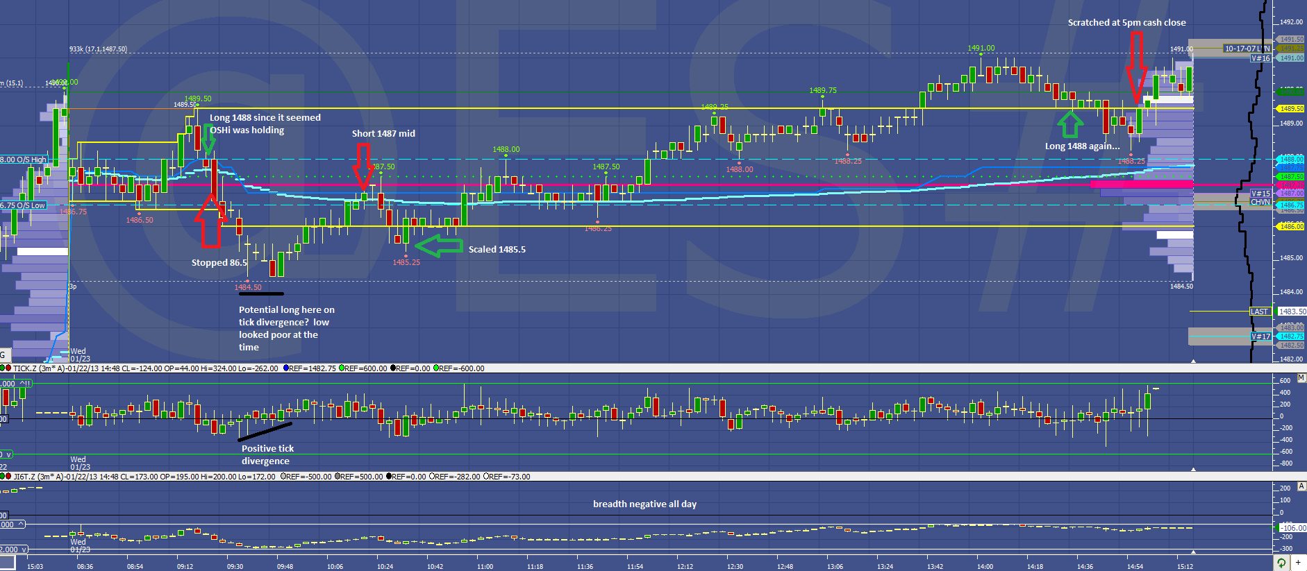Toggle the M scale button on TICK pane
Image resolution: width=1307 pixels, height=571 pixels.
1301,378
